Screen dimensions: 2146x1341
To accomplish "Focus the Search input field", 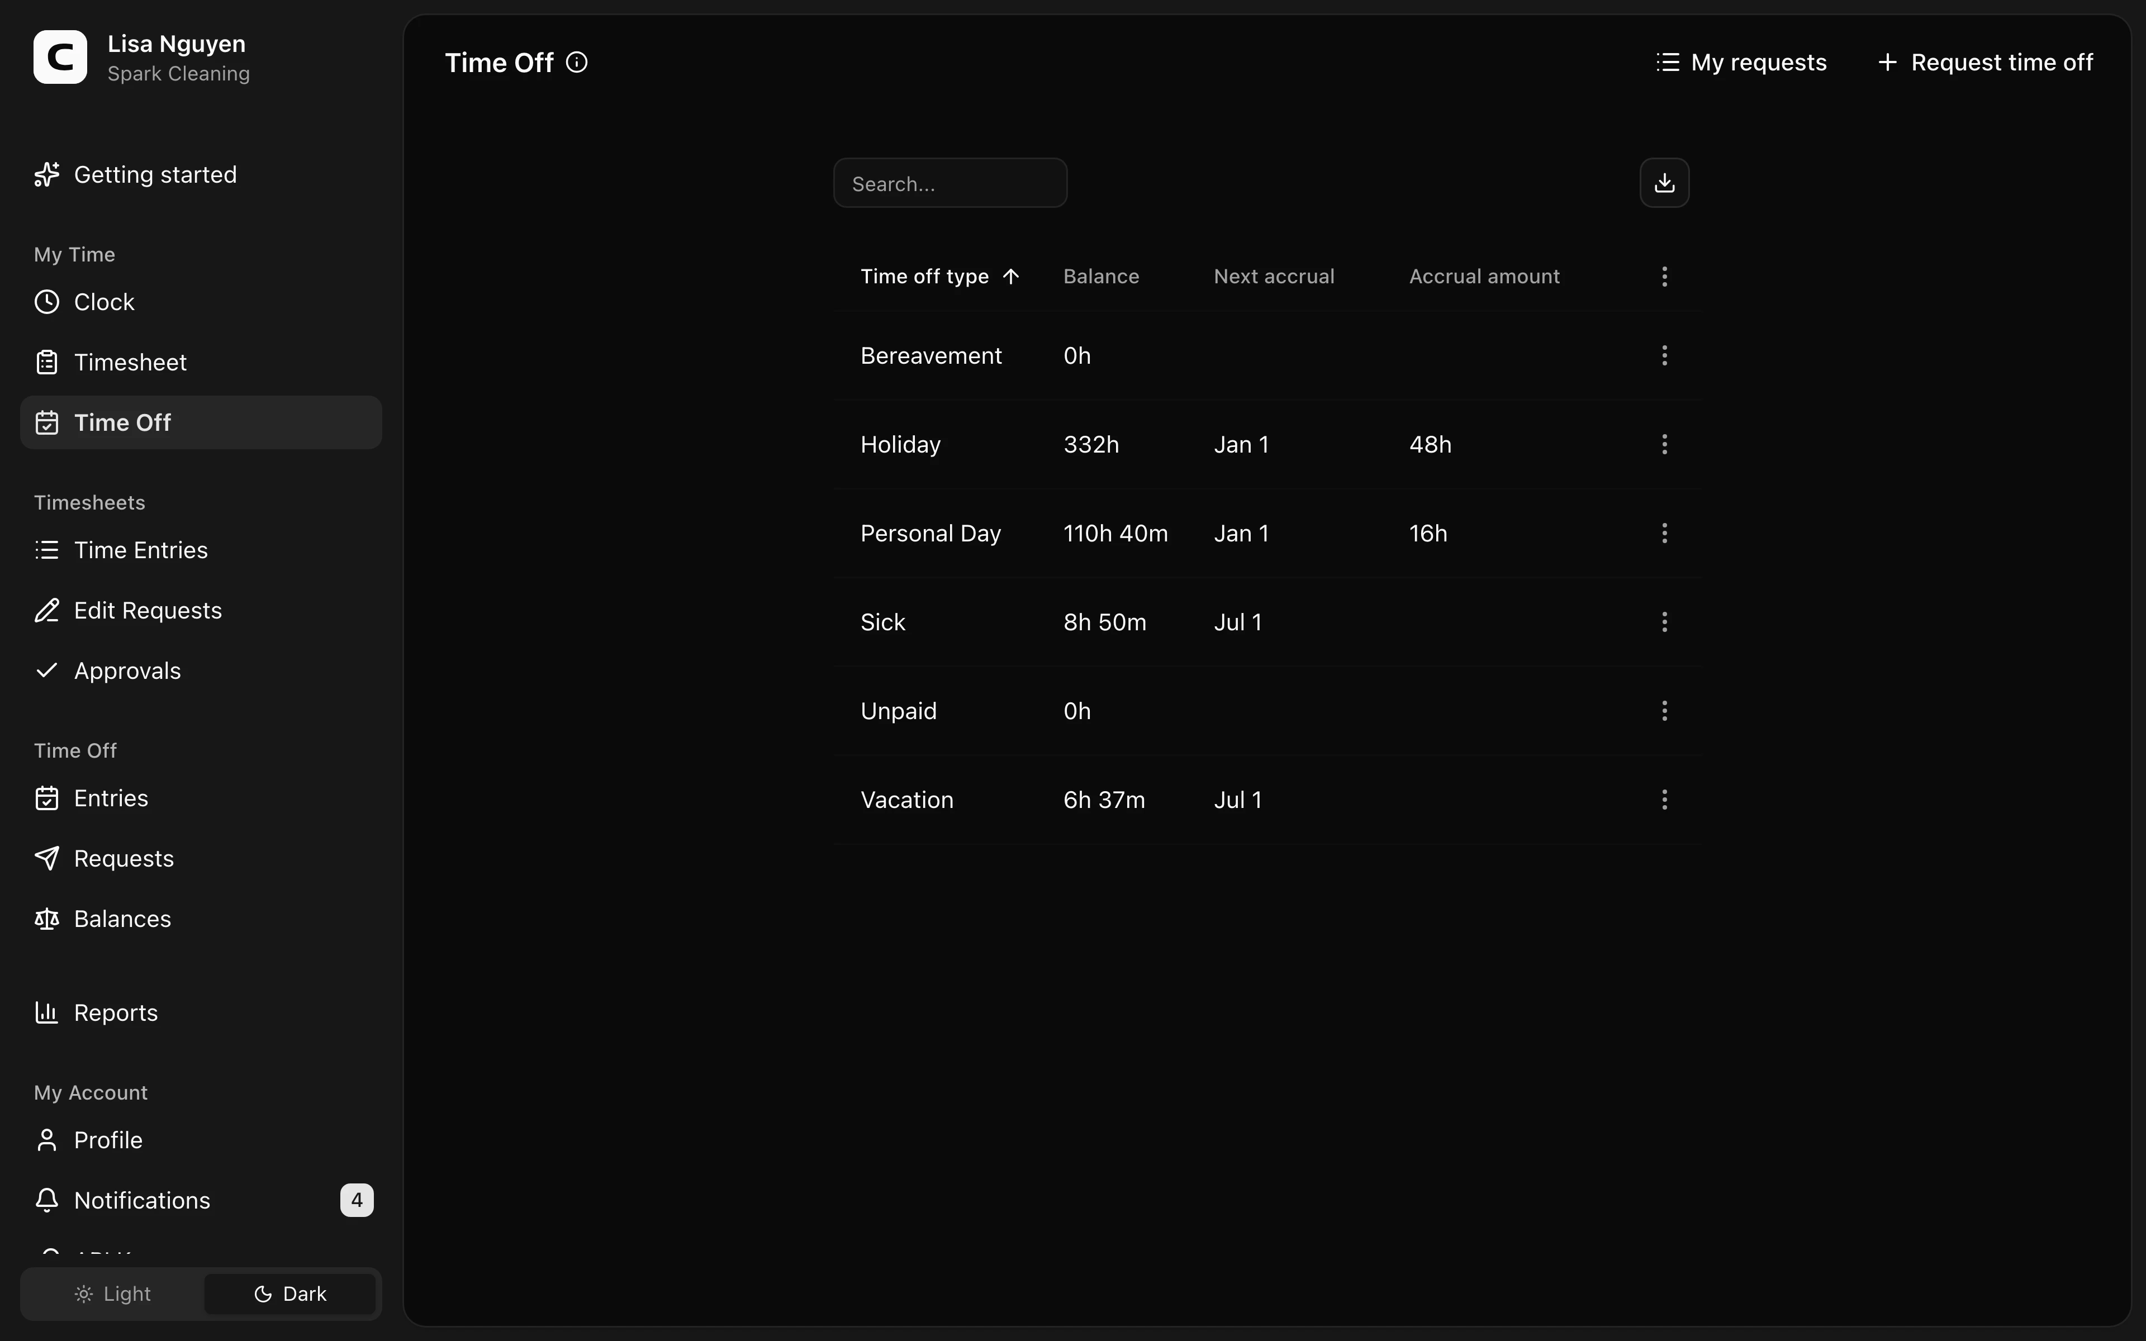I will click(949, 183).
